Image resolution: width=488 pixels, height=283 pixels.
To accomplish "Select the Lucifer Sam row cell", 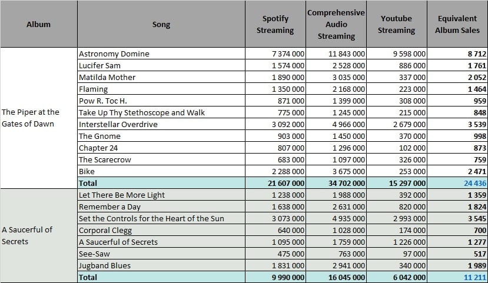I will (x=161, y=66).
